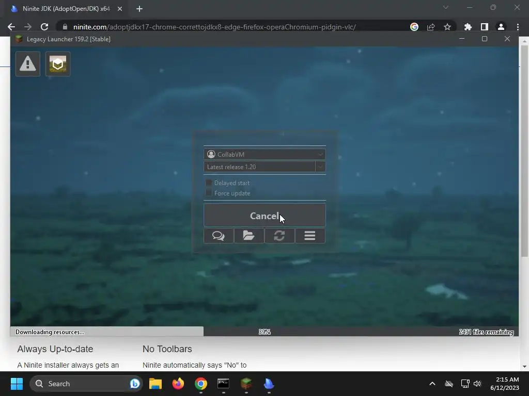Switch to Chrome in the taskbar
Screen dimensions: 529x396
[201, 384]
